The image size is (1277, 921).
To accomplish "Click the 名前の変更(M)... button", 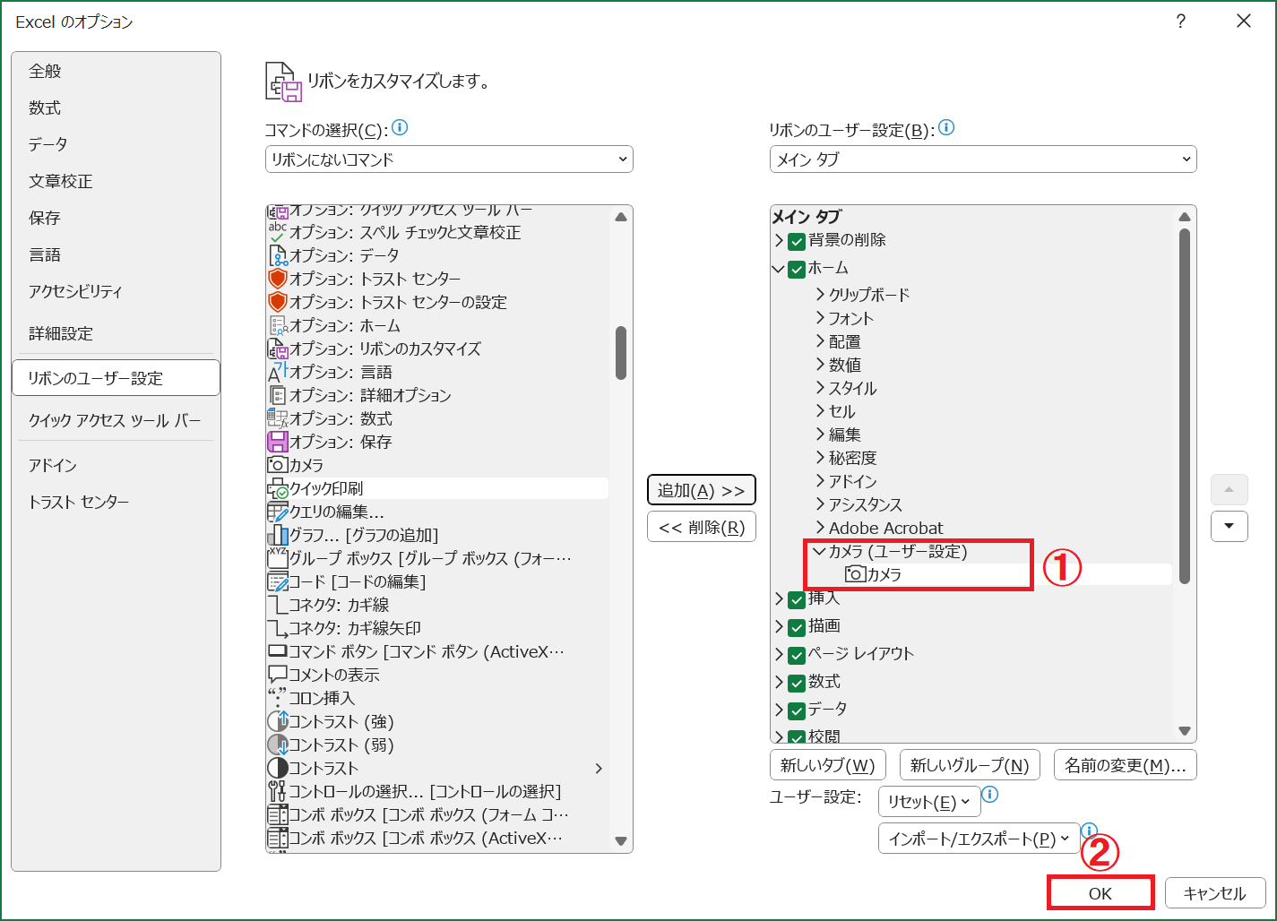I will click(x=1126, y=765).
